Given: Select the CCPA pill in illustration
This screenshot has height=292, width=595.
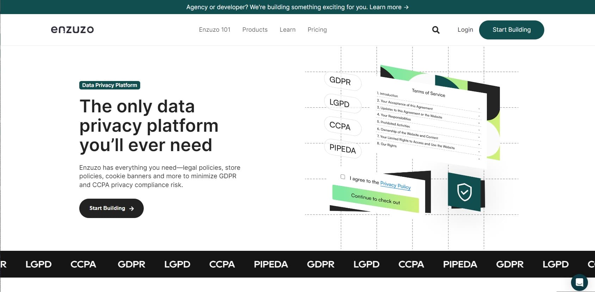Looking at the screenshot, I should pyautogui.click(x=342, y=126).
